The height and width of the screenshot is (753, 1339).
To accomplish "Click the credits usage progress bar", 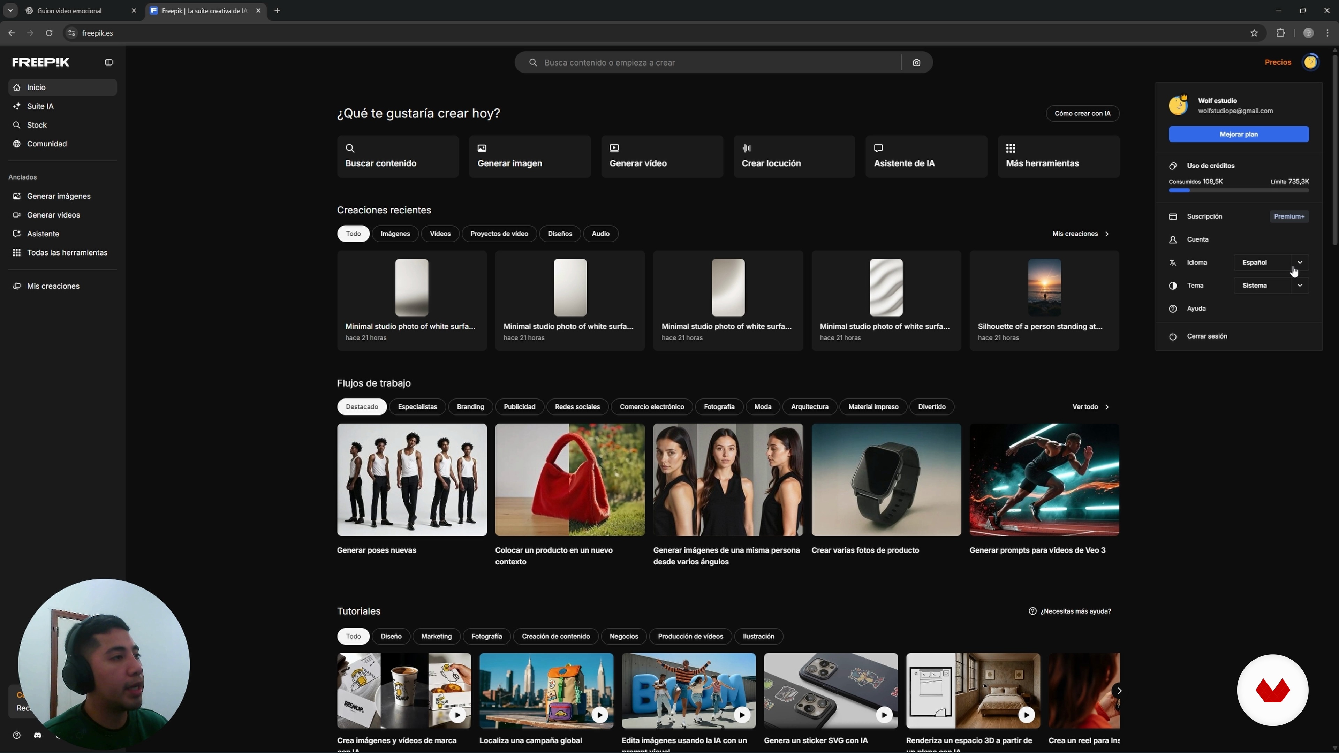I will click(x=1239, y=191).
